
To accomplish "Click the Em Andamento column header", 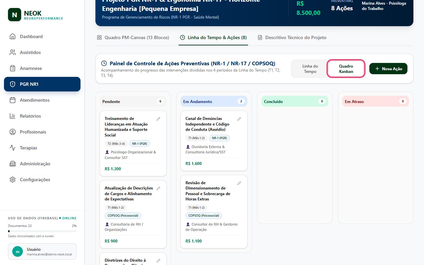I will [214, 101].
